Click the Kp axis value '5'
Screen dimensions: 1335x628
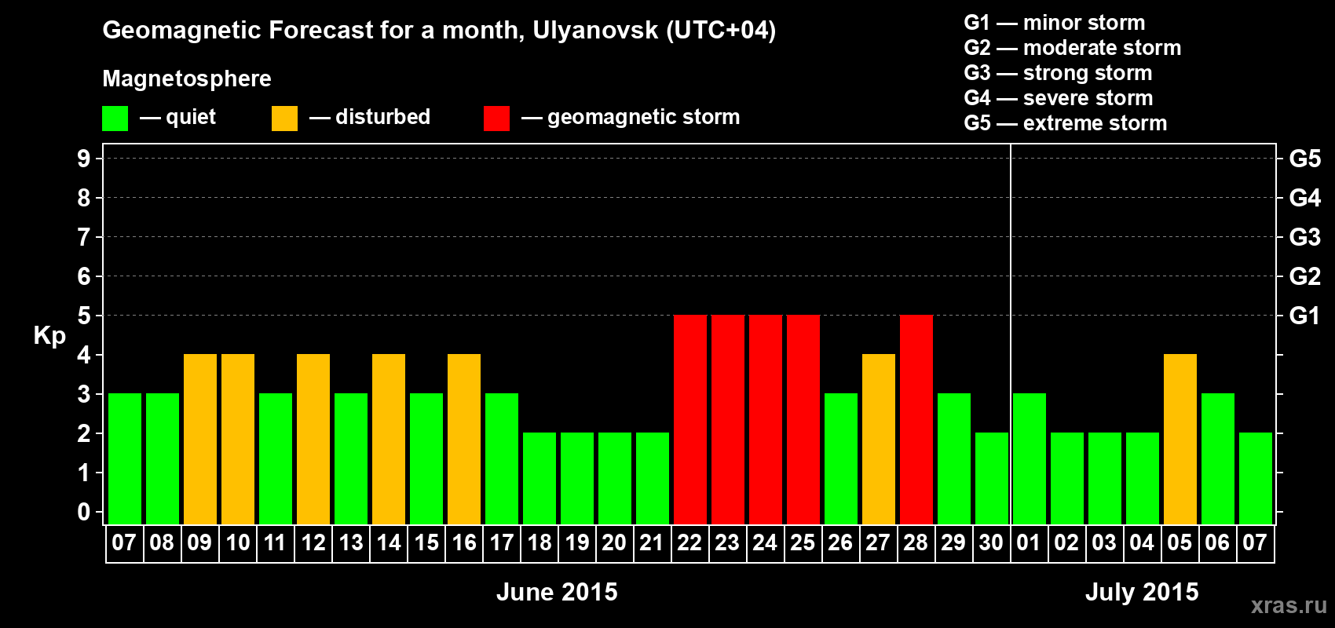click(x=84, y=316)
